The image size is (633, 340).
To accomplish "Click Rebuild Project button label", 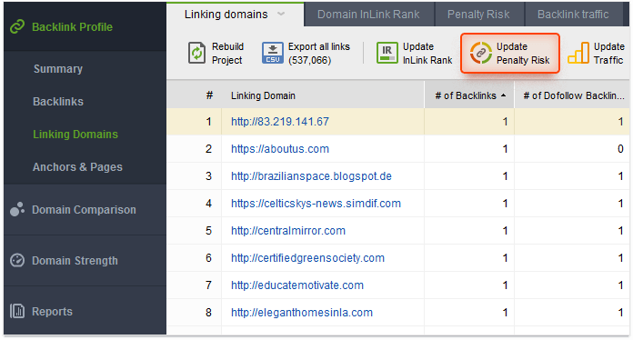I will 227,54.
